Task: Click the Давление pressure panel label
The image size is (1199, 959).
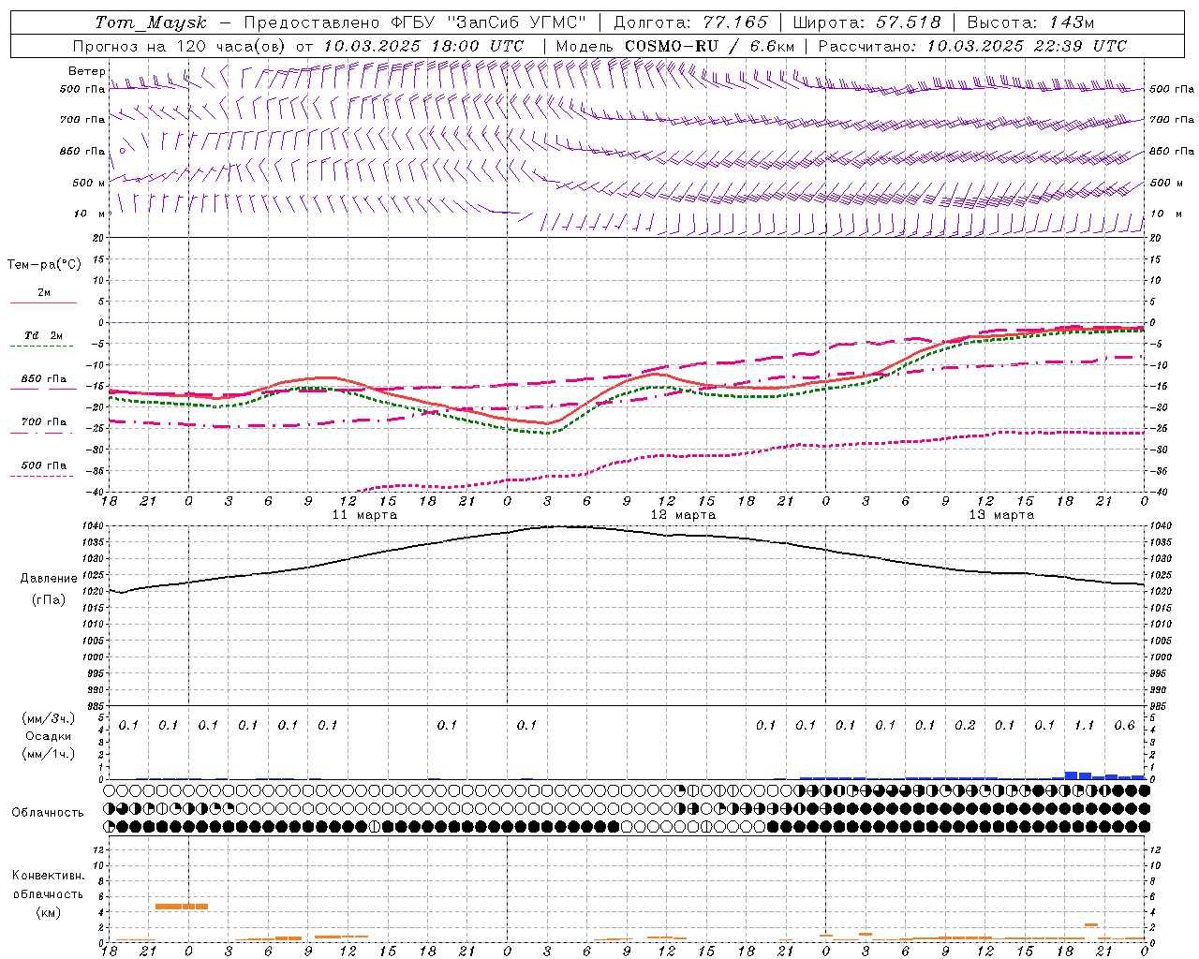Action: coord(49,579)
